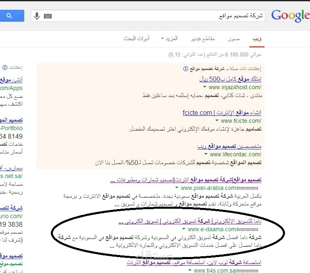Open result 'استضافة شركة توب لاين' link

coord(194,262)
